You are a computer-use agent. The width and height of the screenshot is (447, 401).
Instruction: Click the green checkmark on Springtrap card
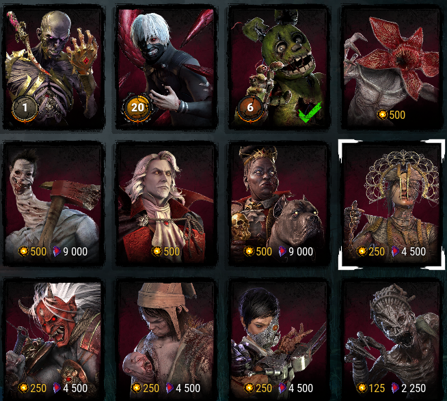tap(310, 112)
